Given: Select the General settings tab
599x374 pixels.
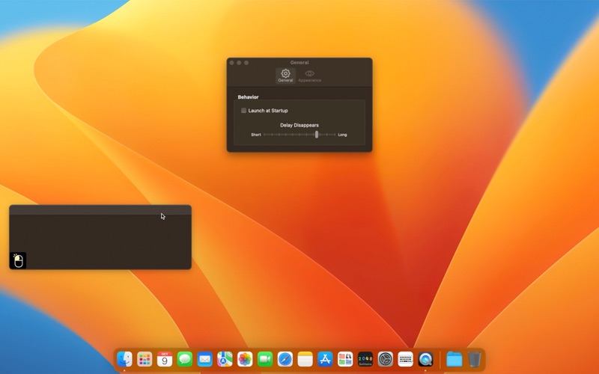Looking at the screenshot, I should 285,76.
